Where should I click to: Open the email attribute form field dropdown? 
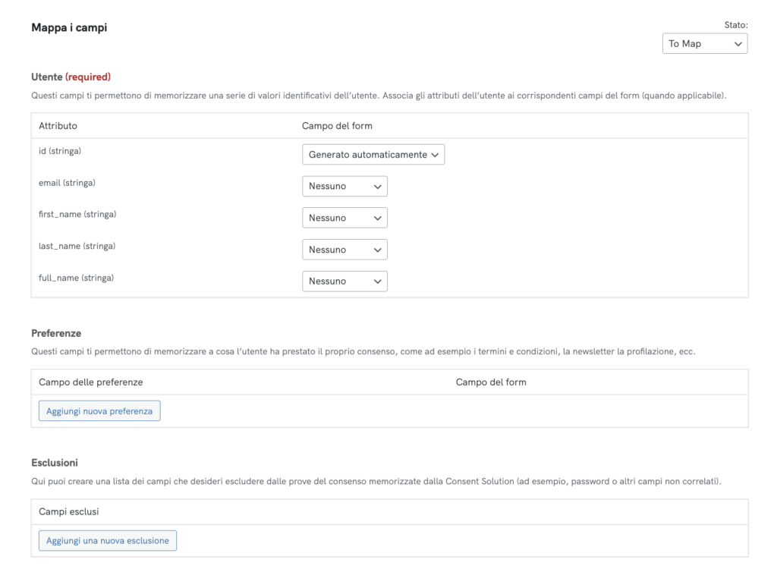pyautogui.click(x=344, y=187)
